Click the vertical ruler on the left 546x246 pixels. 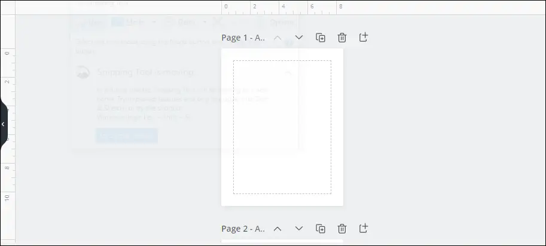pos(8,128)
